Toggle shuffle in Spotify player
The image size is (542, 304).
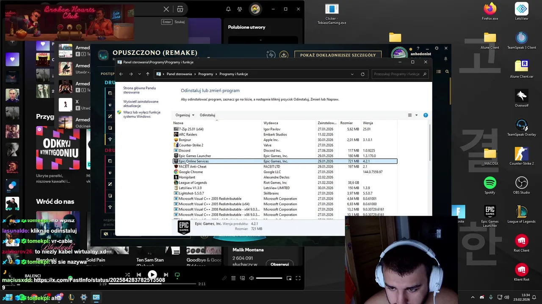[x=127, y=275]
